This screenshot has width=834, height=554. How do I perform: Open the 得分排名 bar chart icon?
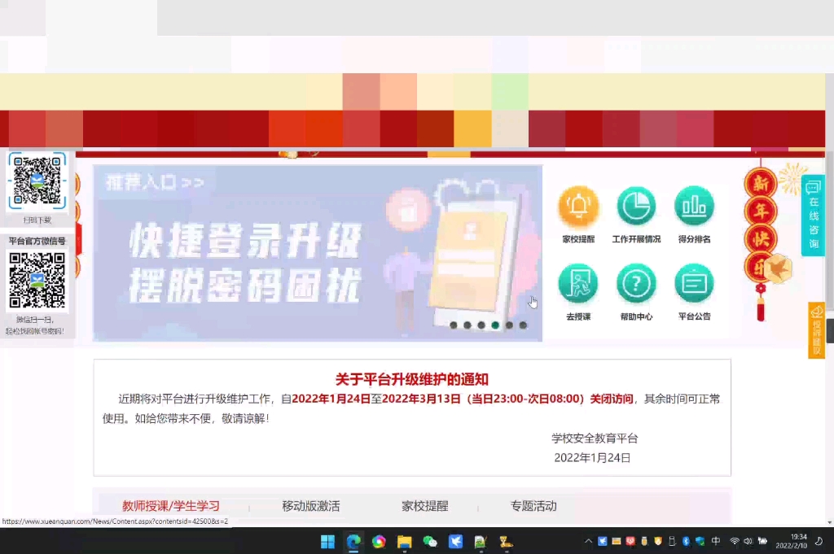point(694,207)
